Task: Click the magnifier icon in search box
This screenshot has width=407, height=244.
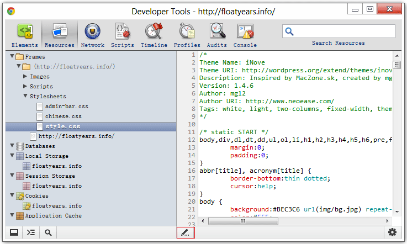Action: coord(289,31)
